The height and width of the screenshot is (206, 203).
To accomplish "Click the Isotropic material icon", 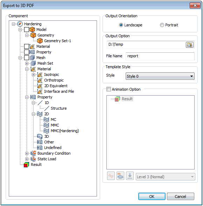I will point(40,75).
